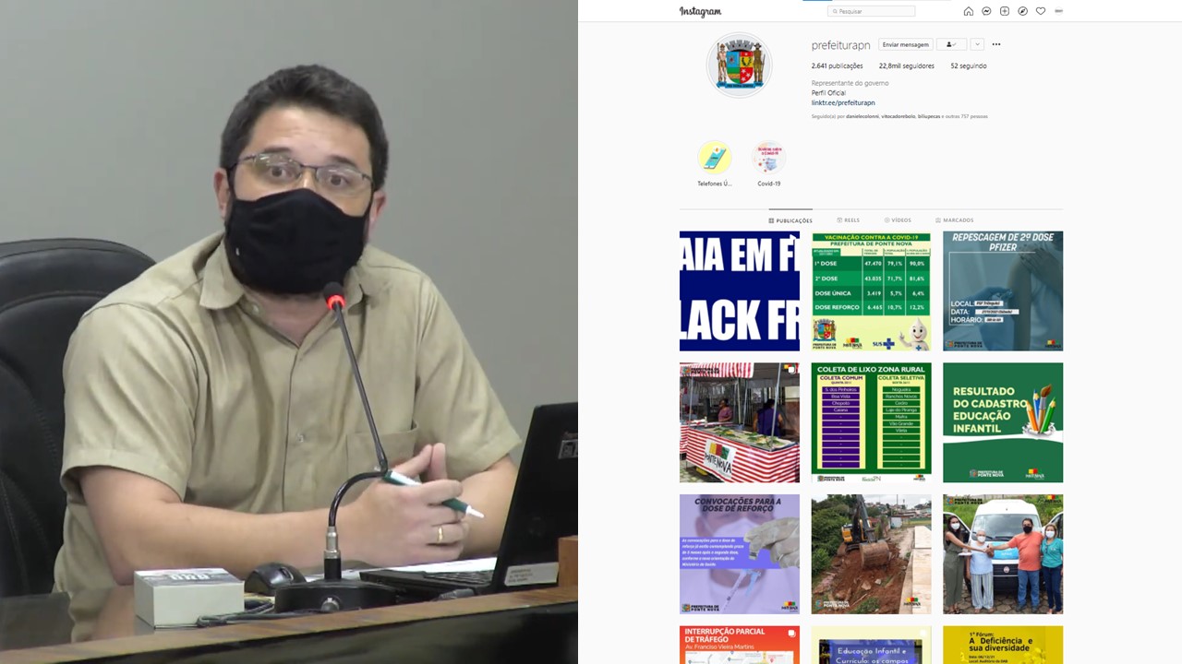Open the market stall photo post
Viewport: 1182px width, 664px height.
click(x=740, y=422)
